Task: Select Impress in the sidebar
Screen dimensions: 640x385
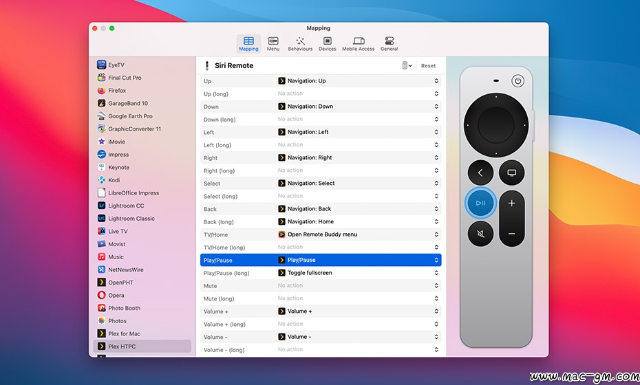Action: 142,155
